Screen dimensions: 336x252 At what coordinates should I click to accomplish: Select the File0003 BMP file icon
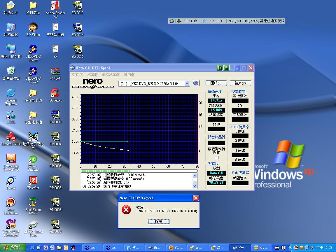[x=55, y=117]
